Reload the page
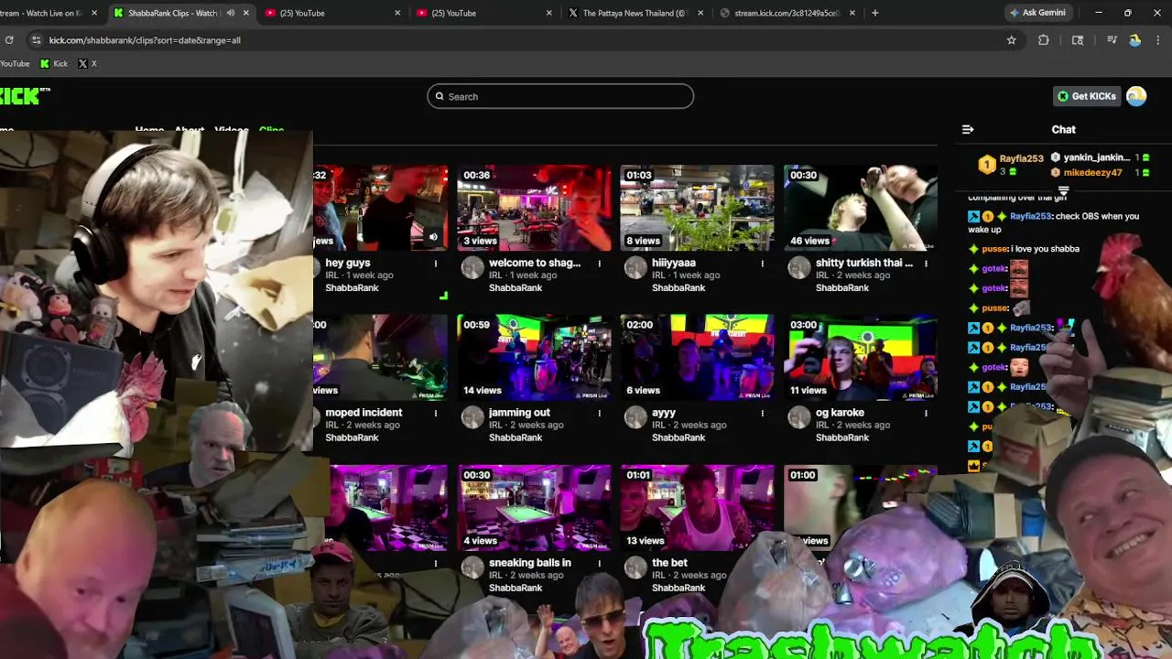1172x659 pixels. [9, 40]
